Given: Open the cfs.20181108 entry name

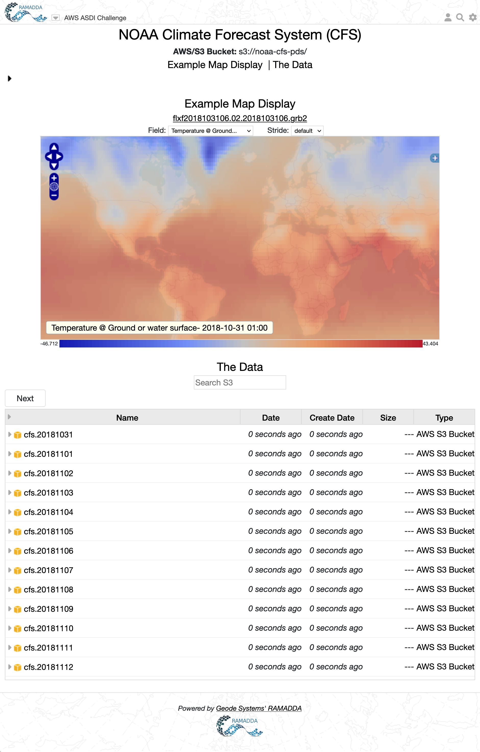Looking at the screenshot, I should pos(48,590).
